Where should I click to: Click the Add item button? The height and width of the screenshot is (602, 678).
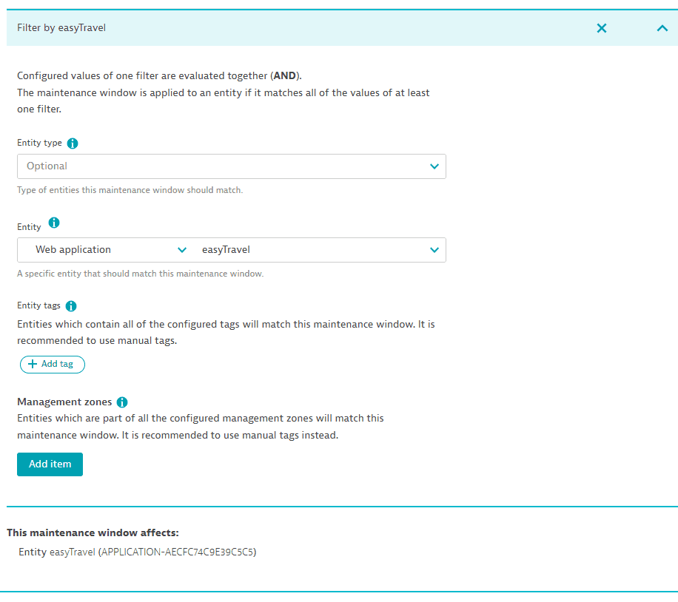pos(50,464)
